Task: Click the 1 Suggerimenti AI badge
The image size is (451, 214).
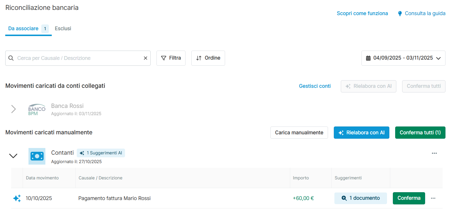Action: [101, 153]
